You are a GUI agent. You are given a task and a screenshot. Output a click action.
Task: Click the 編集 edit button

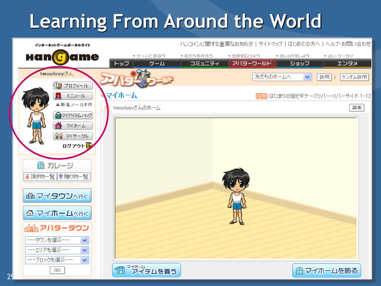(x=357, y=108)
